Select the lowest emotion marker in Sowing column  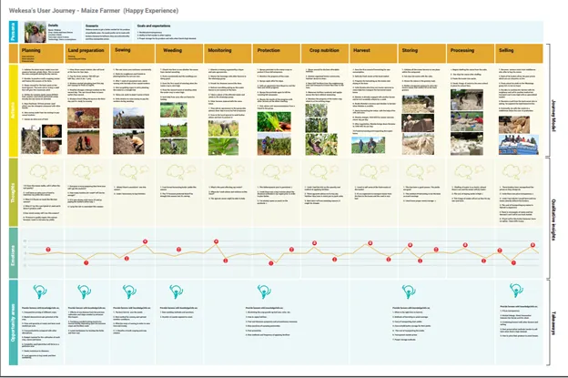[127, 259]
